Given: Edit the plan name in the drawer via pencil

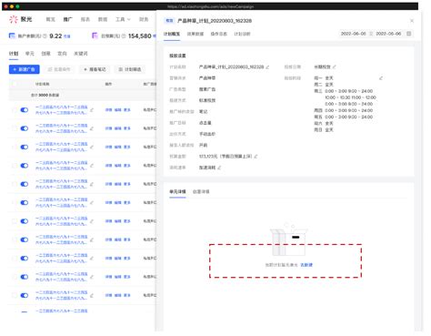Looking at the screenshot, I should pos(267,67).
